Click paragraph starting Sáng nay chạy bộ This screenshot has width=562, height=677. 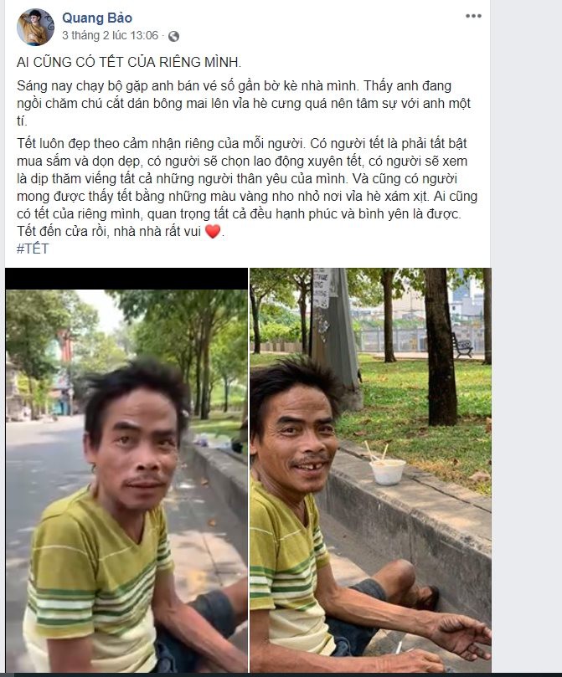click(244, 103)
